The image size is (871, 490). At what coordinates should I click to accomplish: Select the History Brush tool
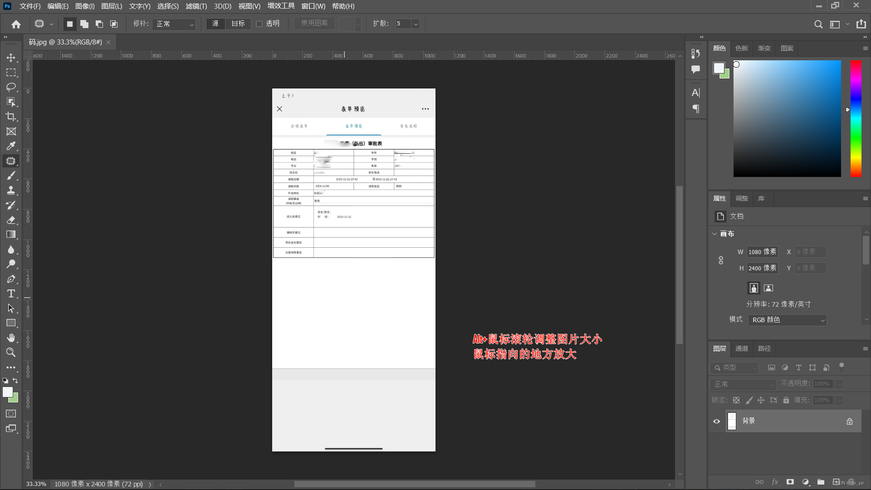[11, 205]
